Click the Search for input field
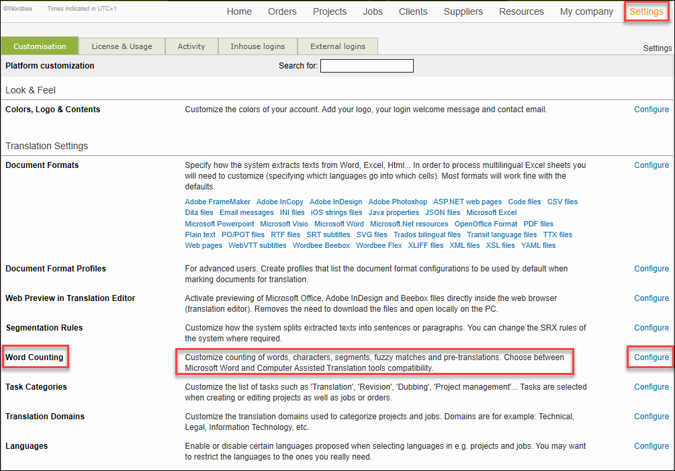 (367, 66)
